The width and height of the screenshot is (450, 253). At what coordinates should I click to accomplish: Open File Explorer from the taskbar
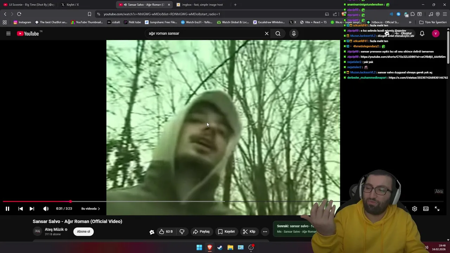pos(230,247)
